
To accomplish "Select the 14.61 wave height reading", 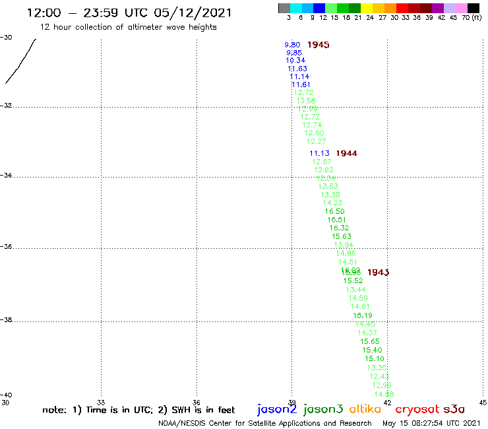I will [360, 306].
